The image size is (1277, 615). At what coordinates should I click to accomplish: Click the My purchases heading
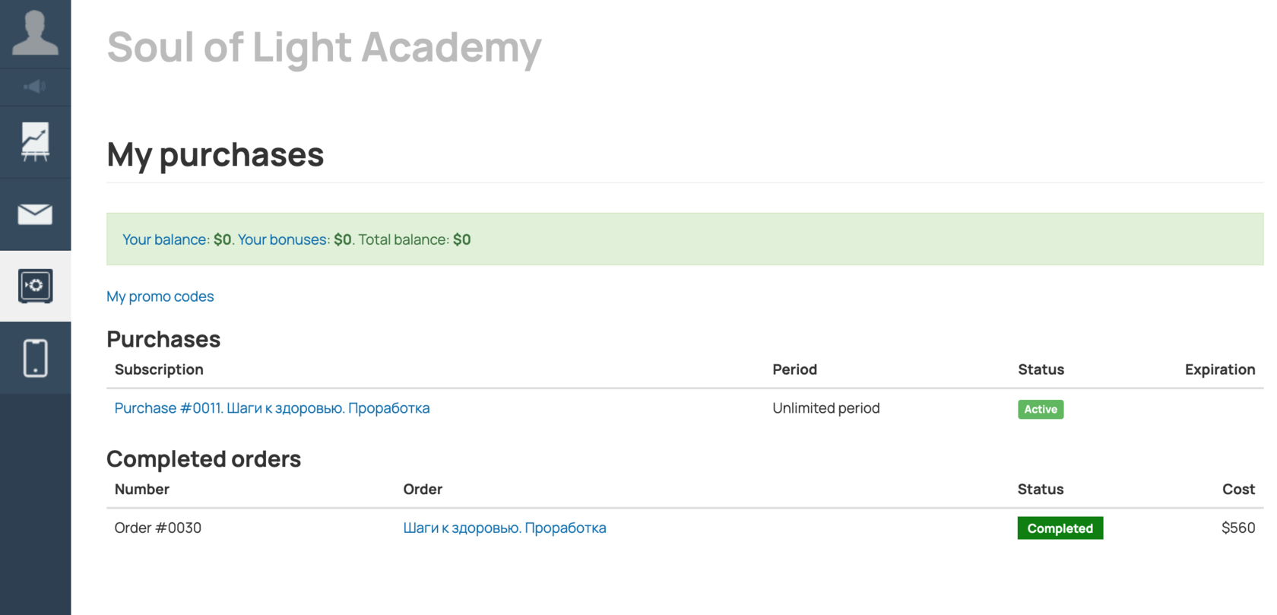[215, 154]
